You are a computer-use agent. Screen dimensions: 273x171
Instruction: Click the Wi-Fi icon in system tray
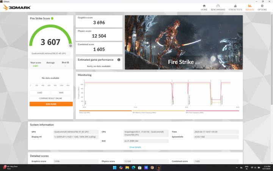(252, 168)
